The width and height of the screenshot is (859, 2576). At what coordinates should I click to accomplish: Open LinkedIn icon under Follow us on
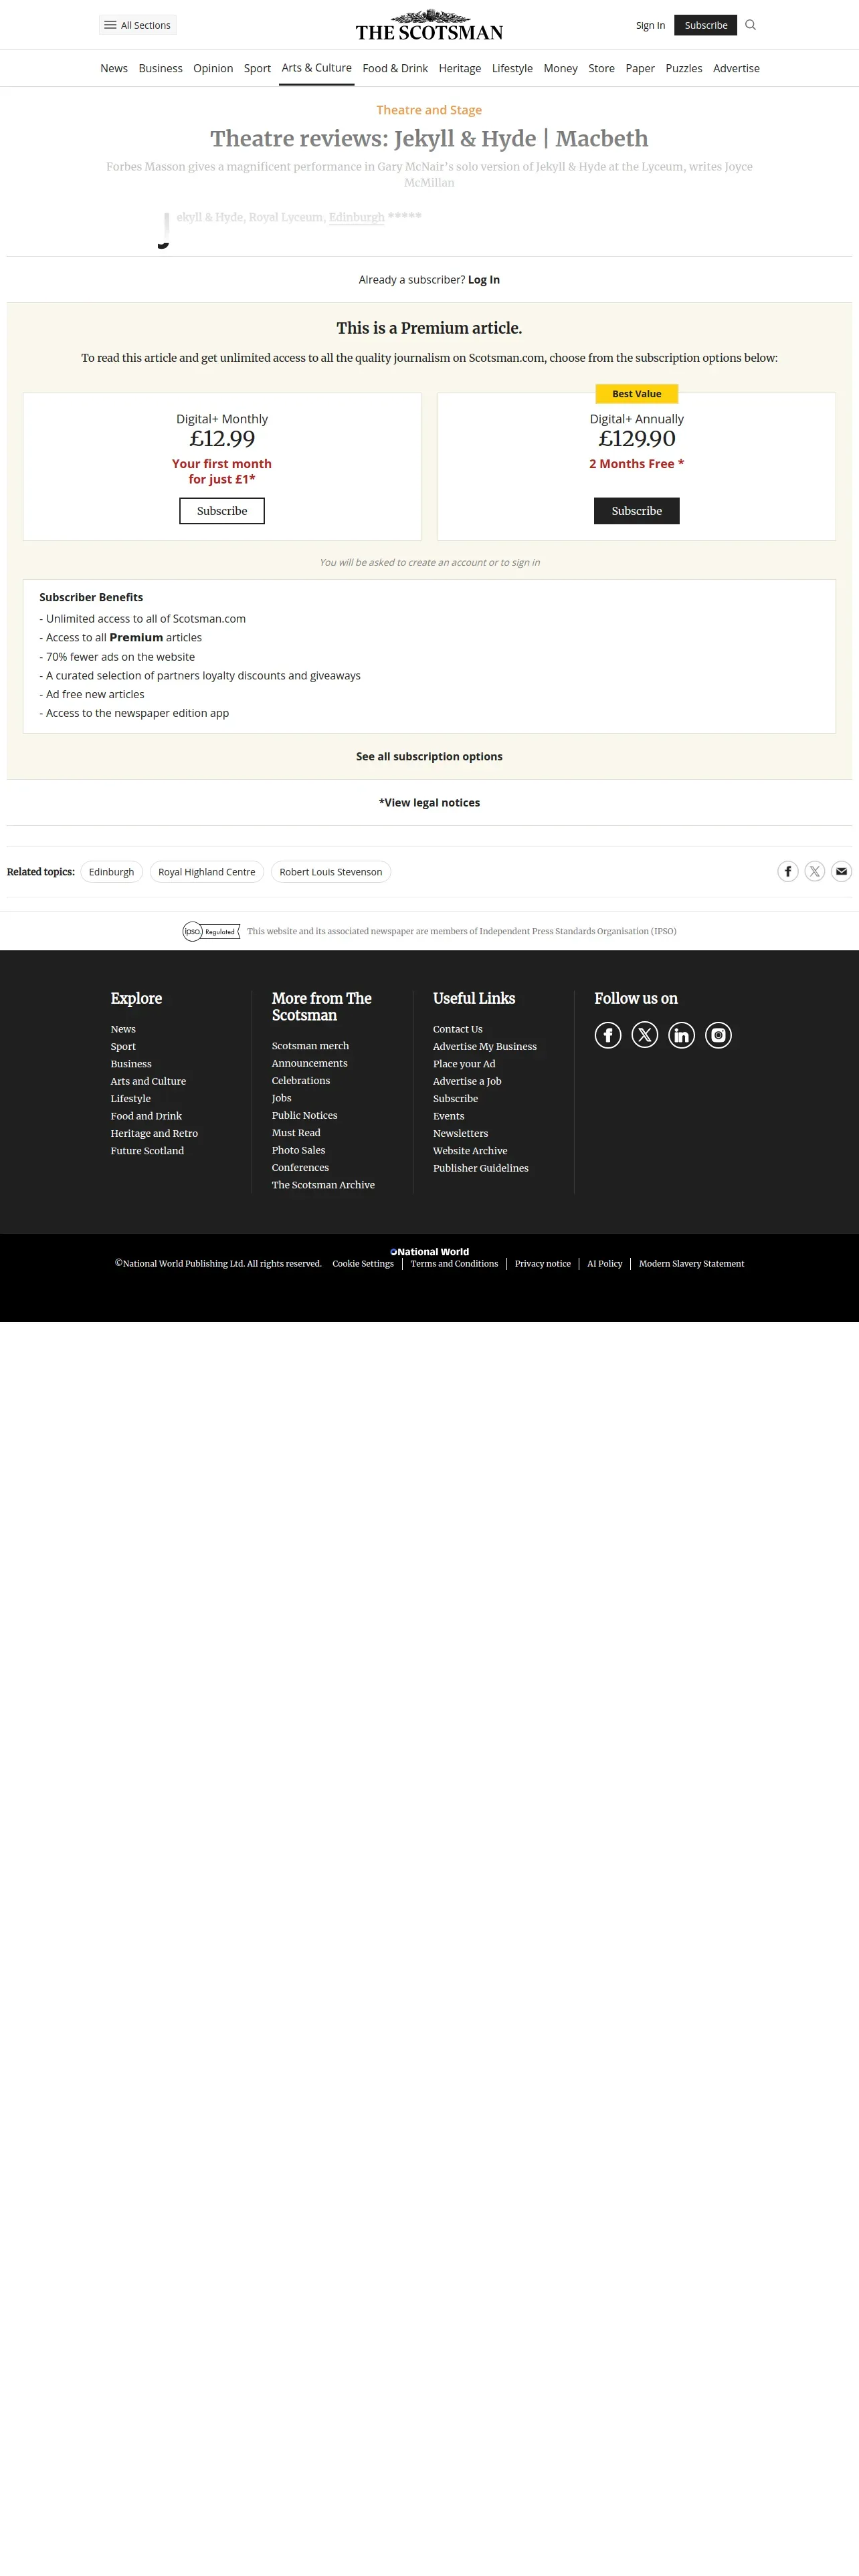[682, 1035]
